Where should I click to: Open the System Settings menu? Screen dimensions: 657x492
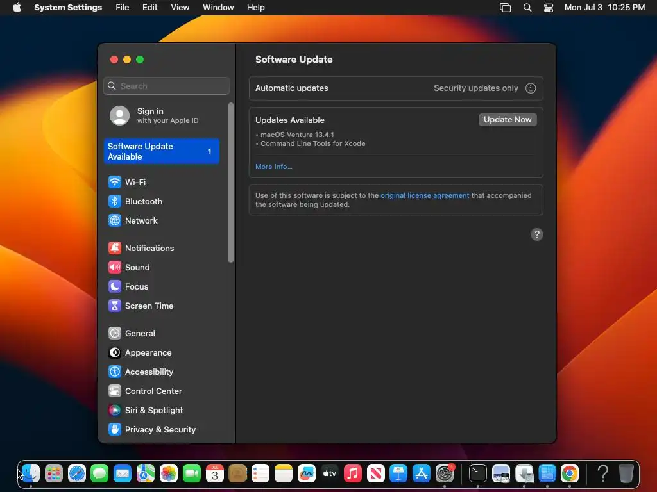pyautogui.click(x=68, y=8)
